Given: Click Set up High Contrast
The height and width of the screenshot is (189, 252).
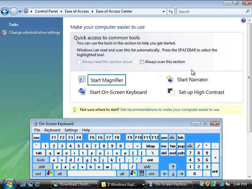Looking at the screenshot, I should (x=202, y=92).
